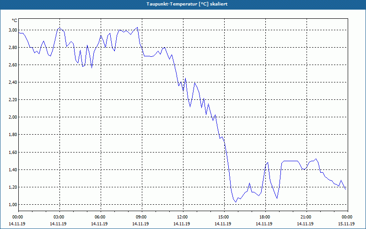Click the '03:00' time label
This screenshot has width=366, height=229.
coord(59,217)
